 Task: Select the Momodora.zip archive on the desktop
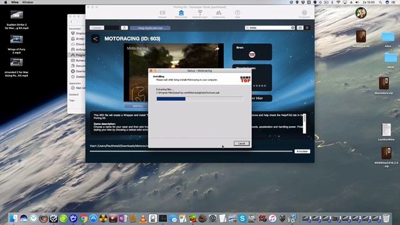[384, 86]
